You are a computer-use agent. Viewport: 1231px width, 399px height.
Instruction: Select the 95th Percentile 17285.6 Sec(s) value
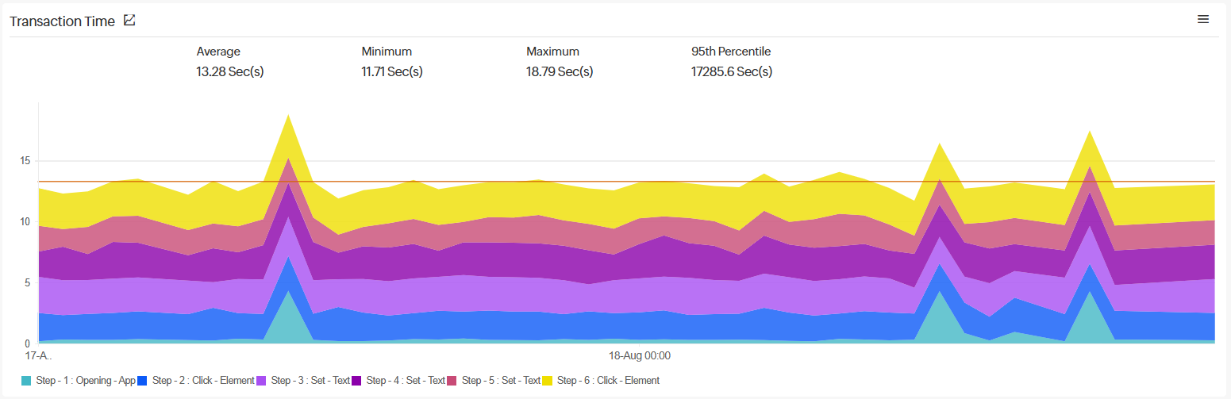pyautogui.click(x=732, y=72)
